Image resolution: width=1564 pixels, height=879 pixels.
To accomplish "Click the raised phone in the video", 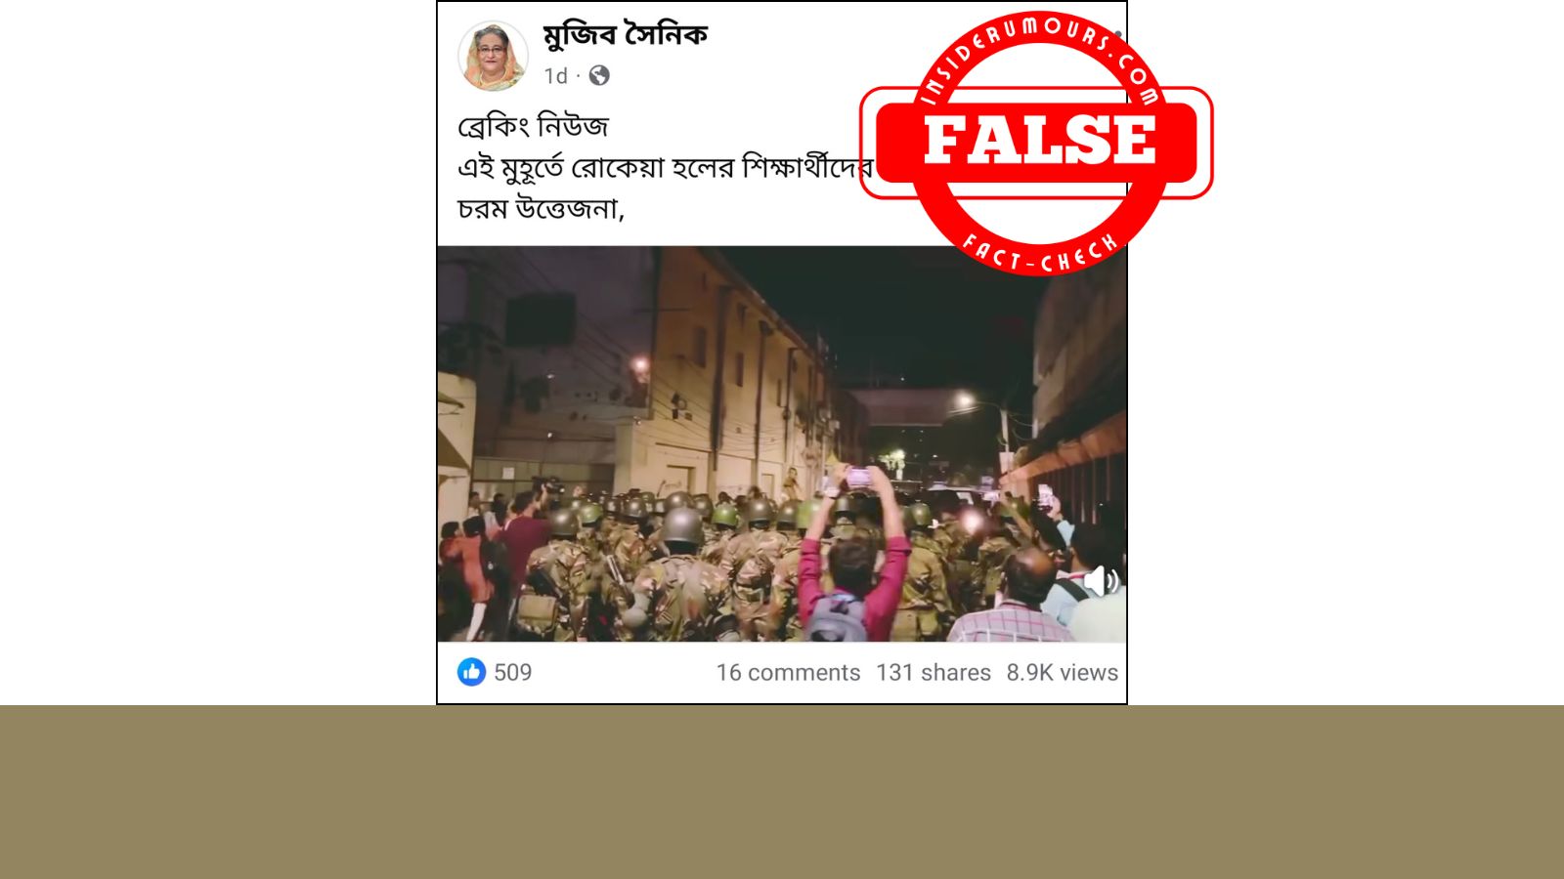I will tap(858, 478).
